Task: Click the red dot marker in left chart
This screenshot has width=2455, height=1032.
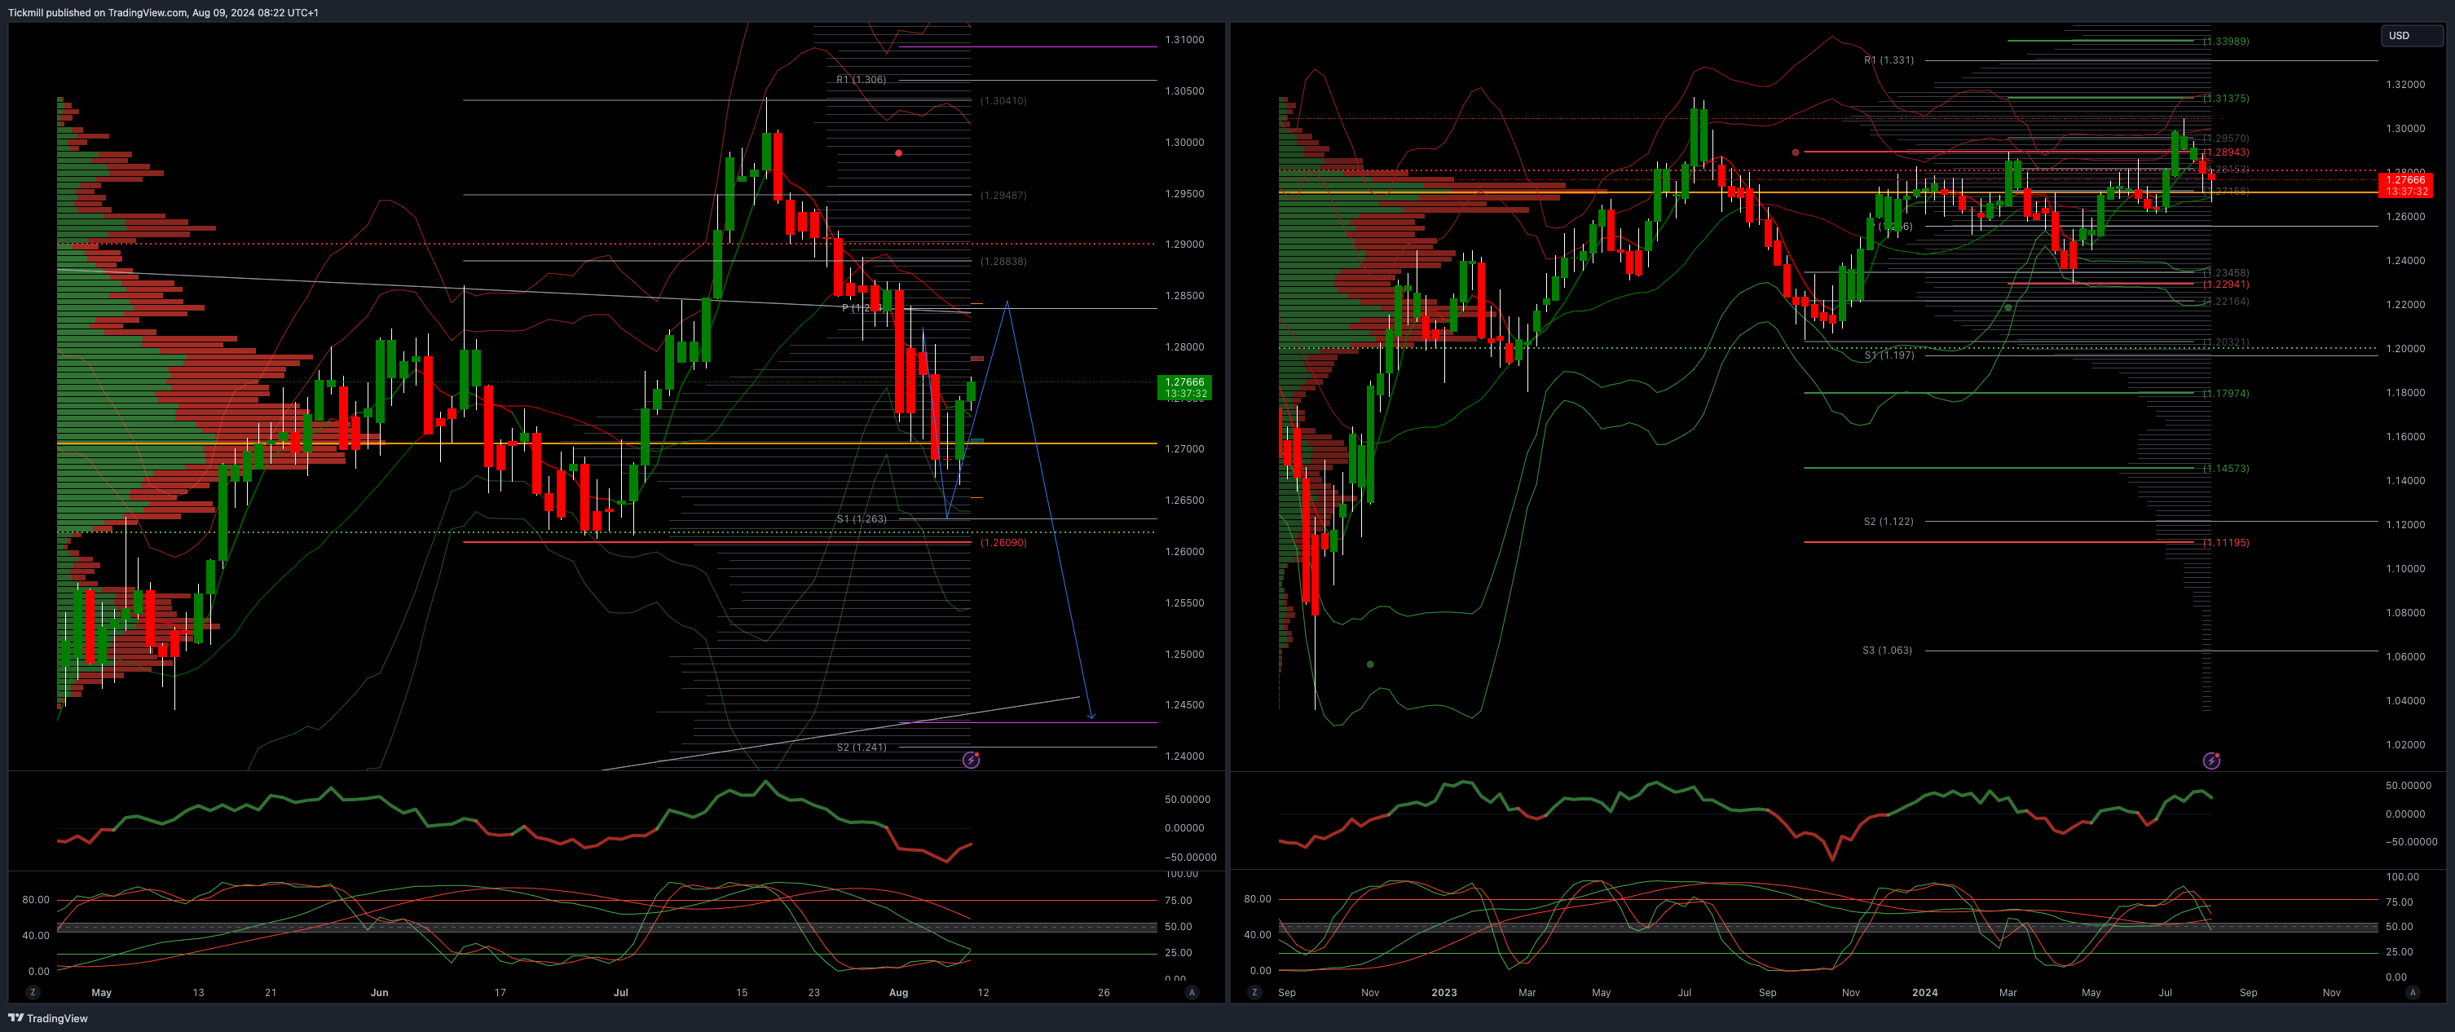Action: pos(899,152)
